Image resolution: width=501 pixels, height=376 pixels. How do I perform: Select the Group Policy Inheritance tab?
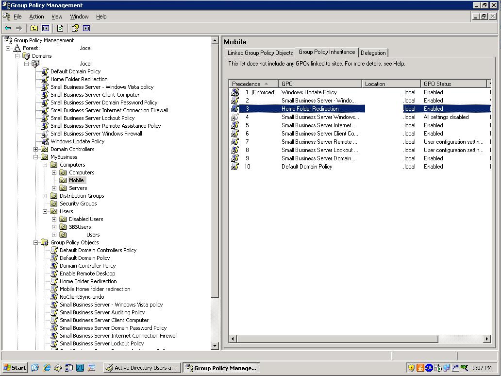pyautogui.click(x=327, y=52)
